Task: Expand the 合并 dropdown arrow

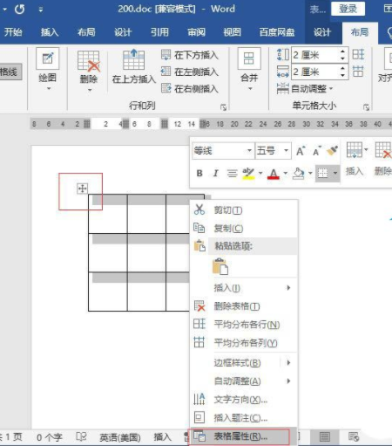Action: (x=250, y=89)
